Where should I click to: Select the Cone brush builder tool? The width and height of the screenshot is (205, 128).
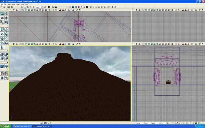[7, 30]
